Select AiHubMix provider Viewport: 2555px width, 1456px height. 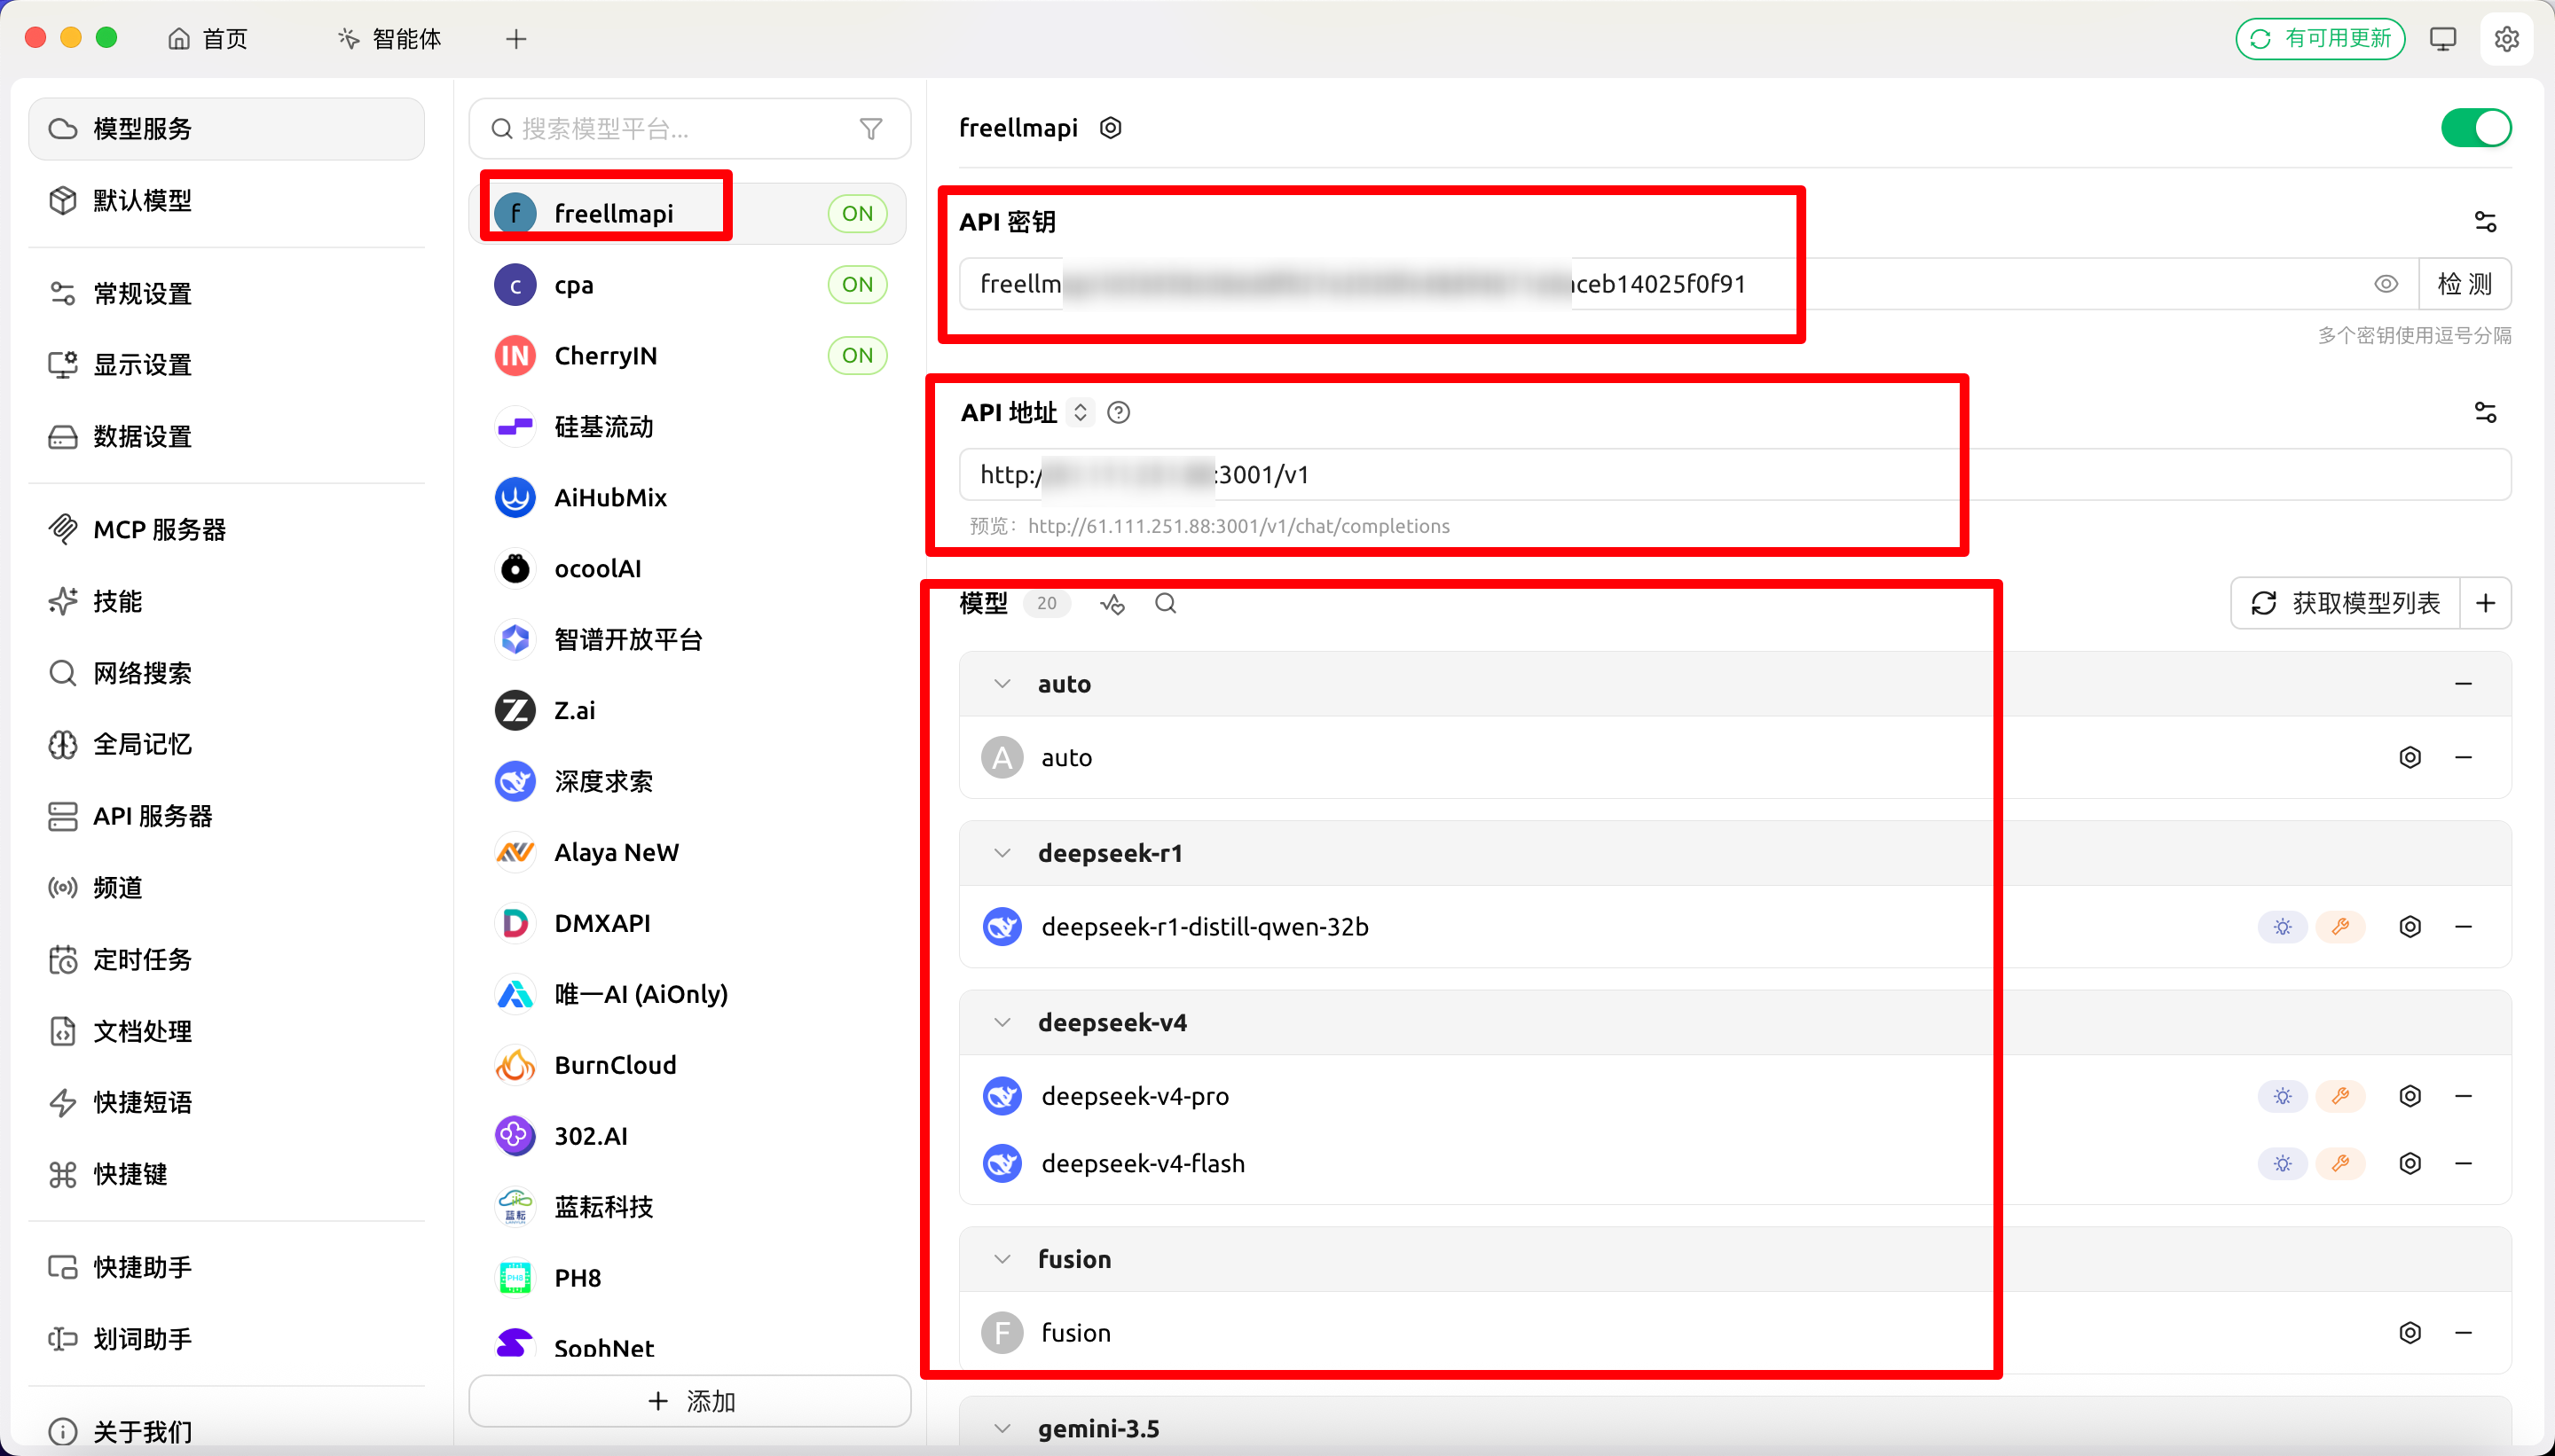point(688,498)
